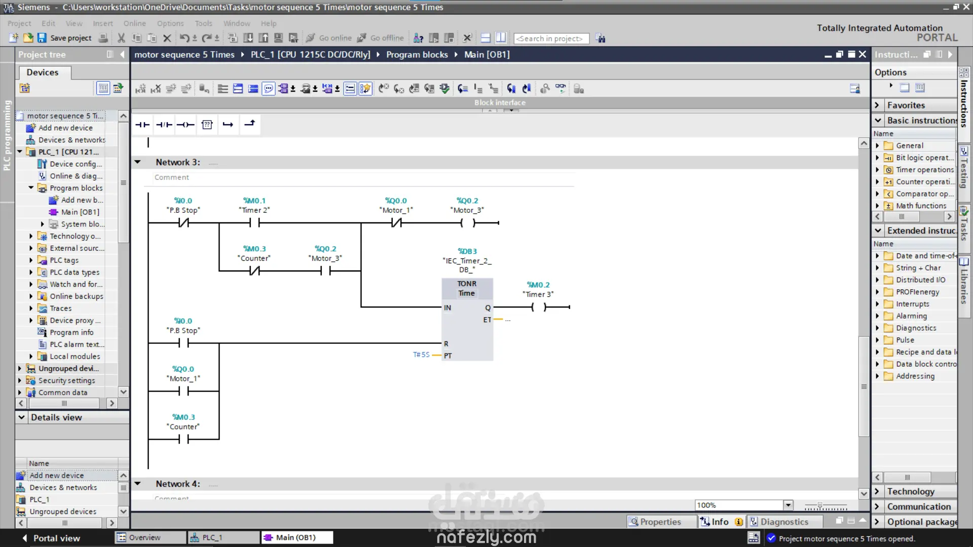973x547 pixels.
Task: Open the Options menu
Action: click(170, 23)
